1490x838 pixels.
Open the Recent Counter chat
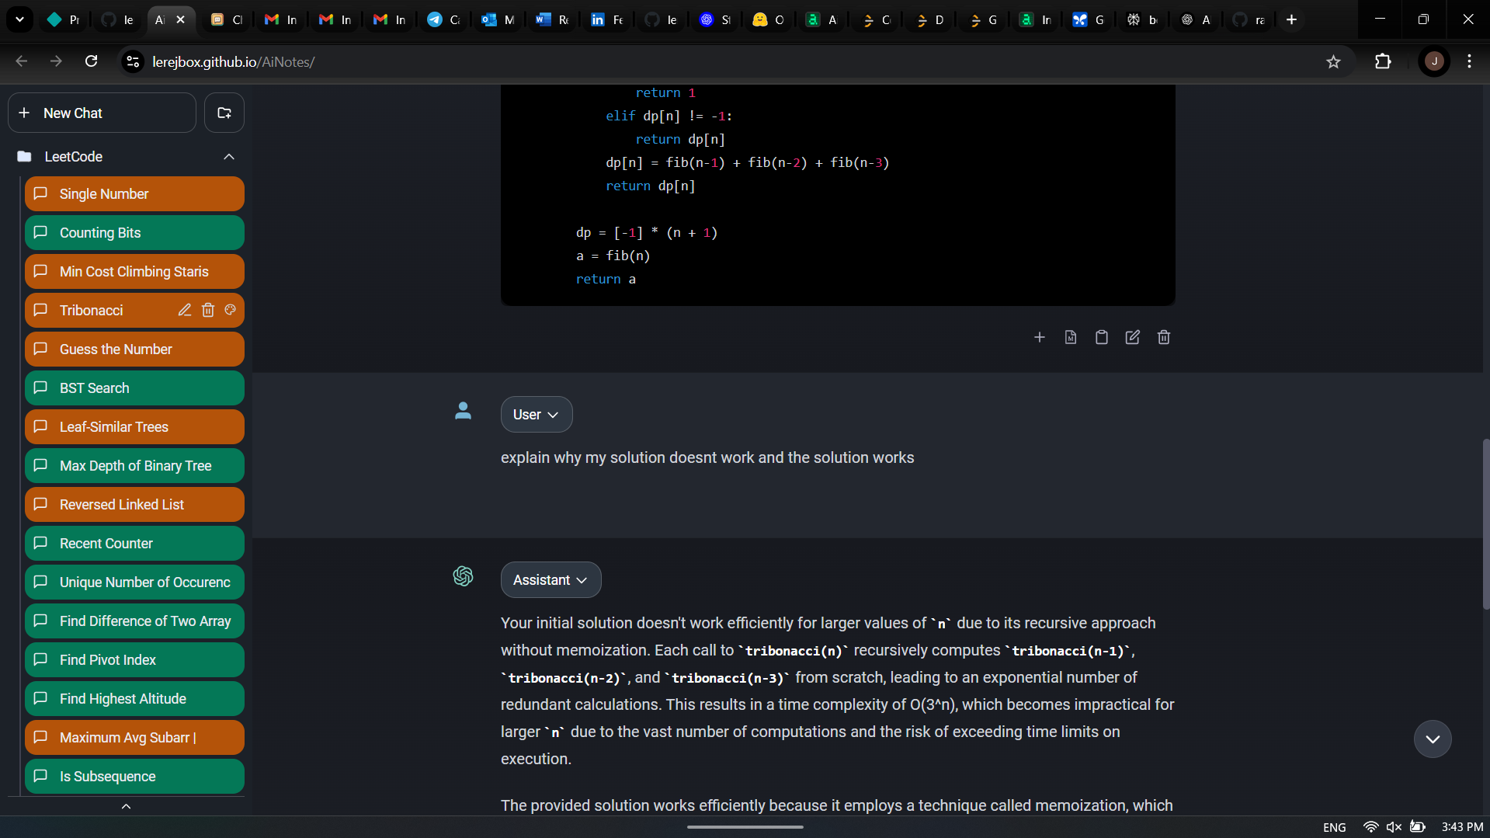134,544
